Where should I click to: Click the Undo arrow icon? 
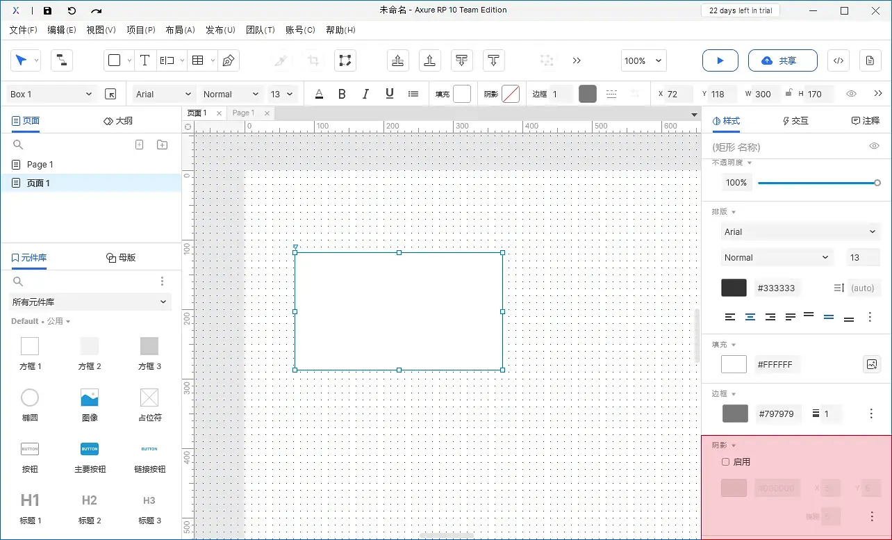coord(72,10)
